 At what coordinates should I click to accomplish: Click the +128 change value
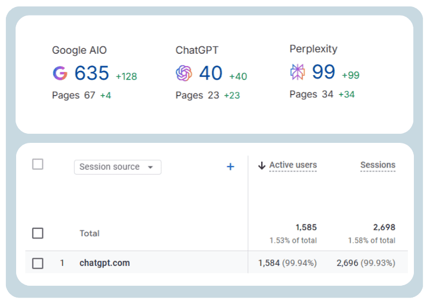tap(126, 76)
